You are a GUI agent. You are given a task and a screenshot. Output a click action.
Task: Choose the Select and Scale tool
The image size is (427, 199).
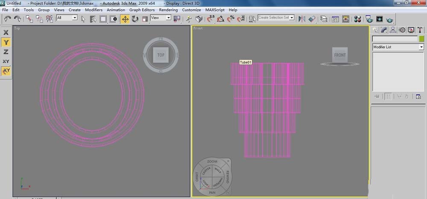145,19
